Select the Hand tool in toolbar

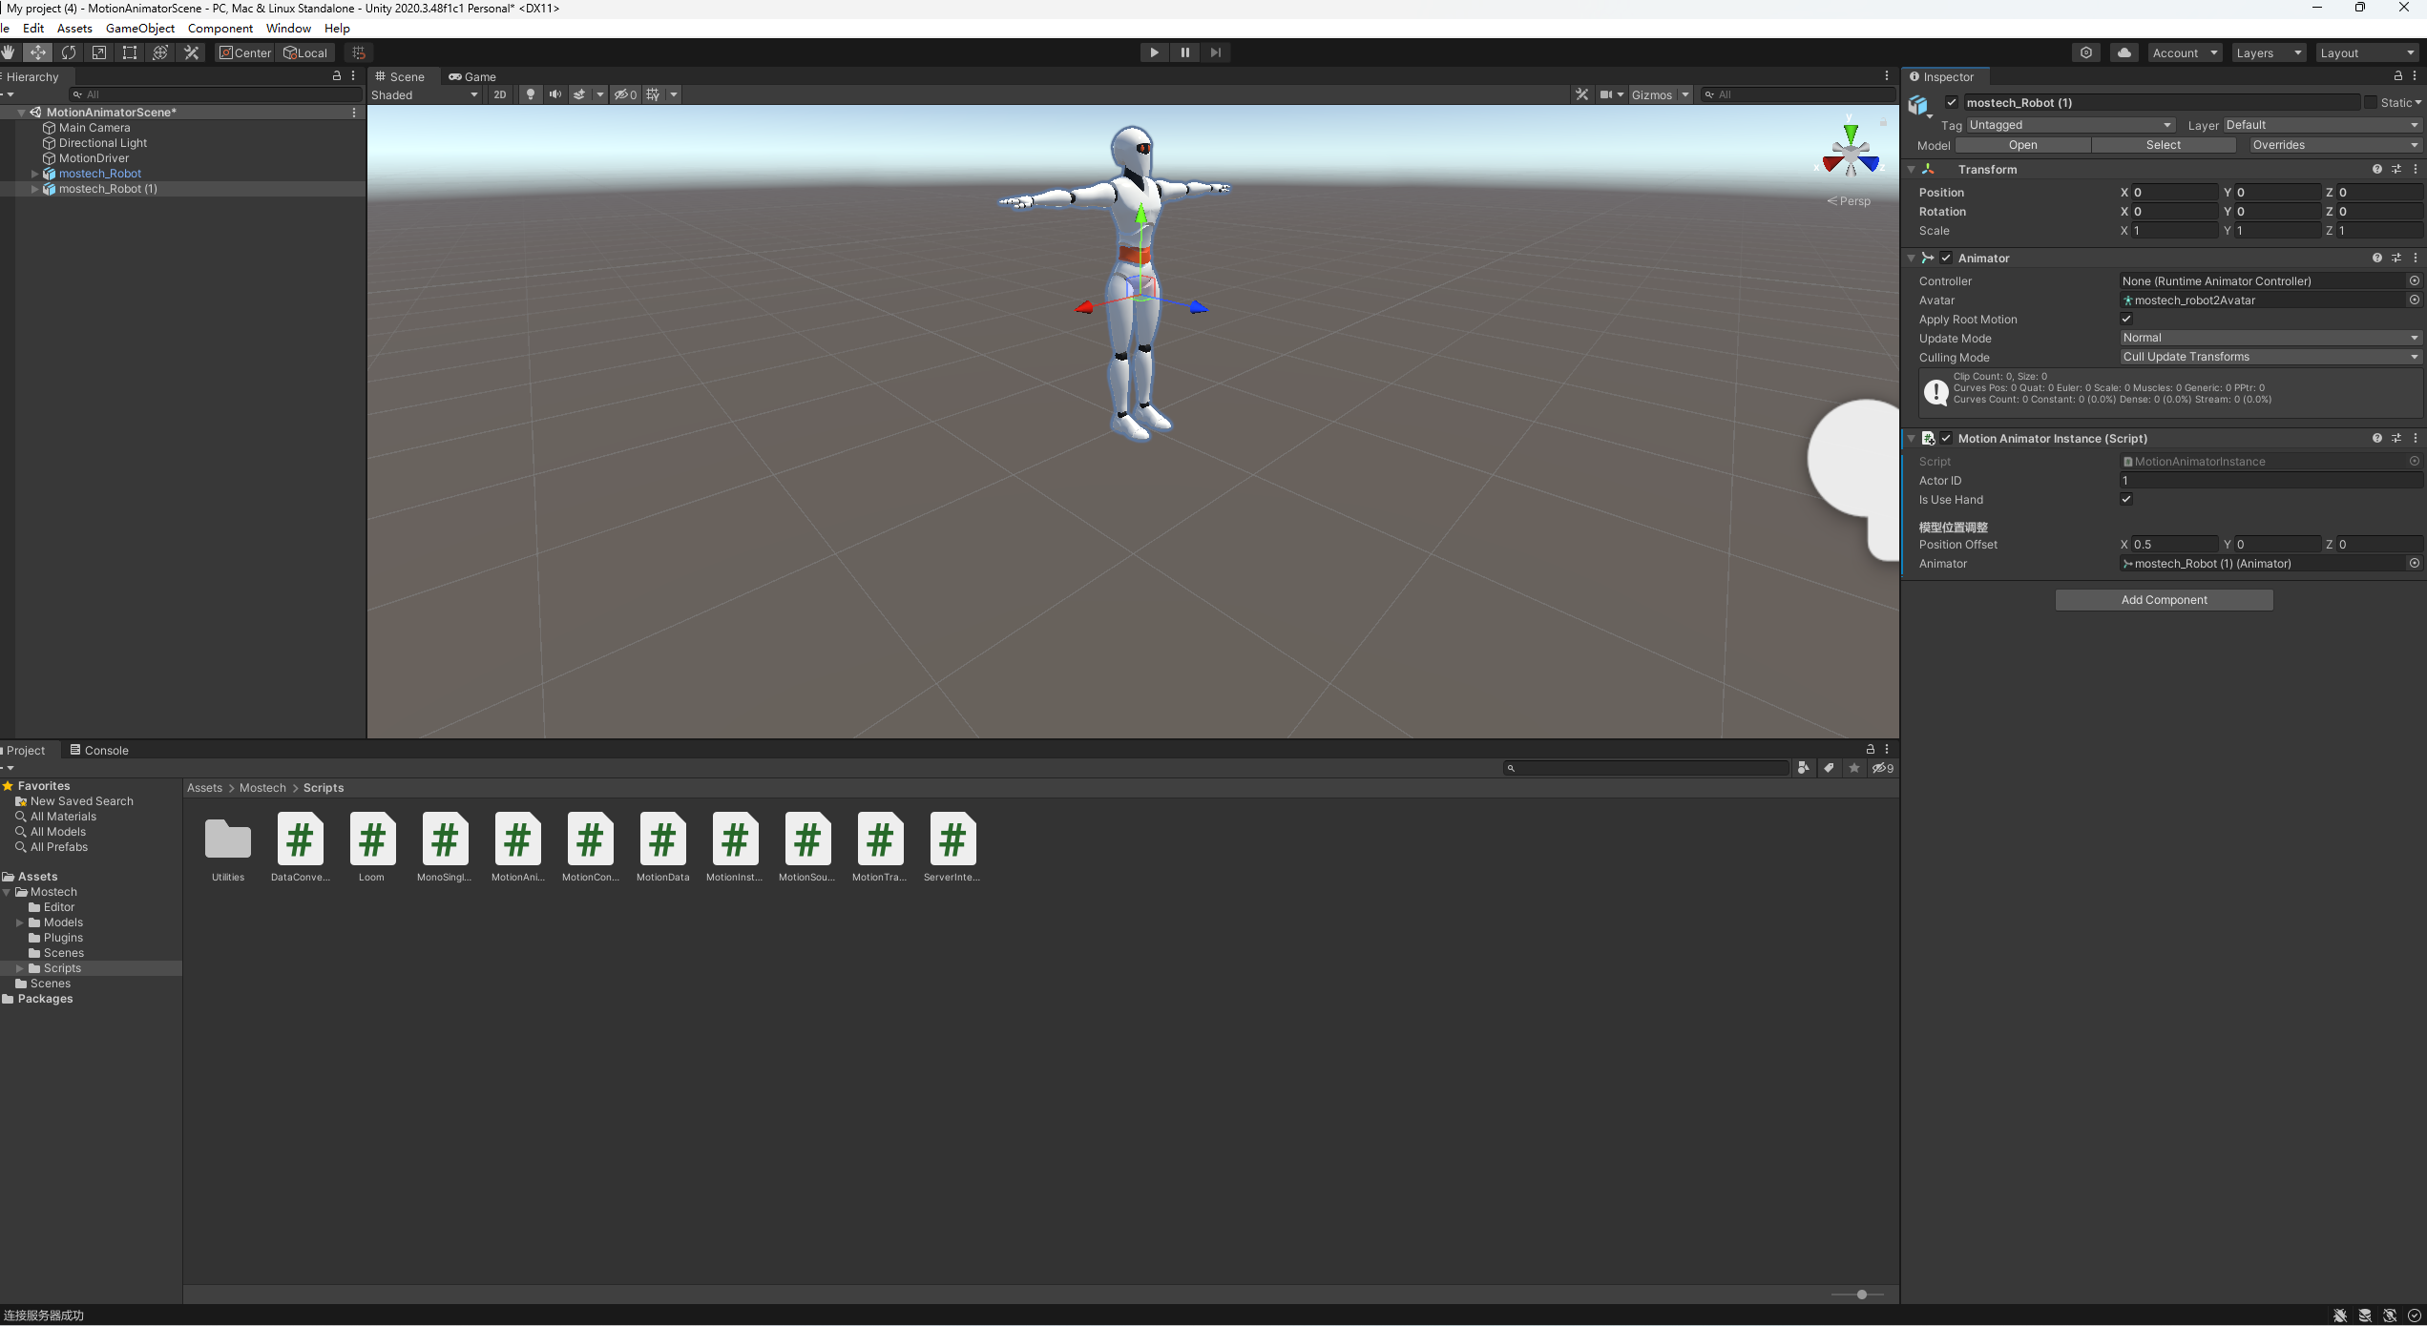click(x=9, y=52)
